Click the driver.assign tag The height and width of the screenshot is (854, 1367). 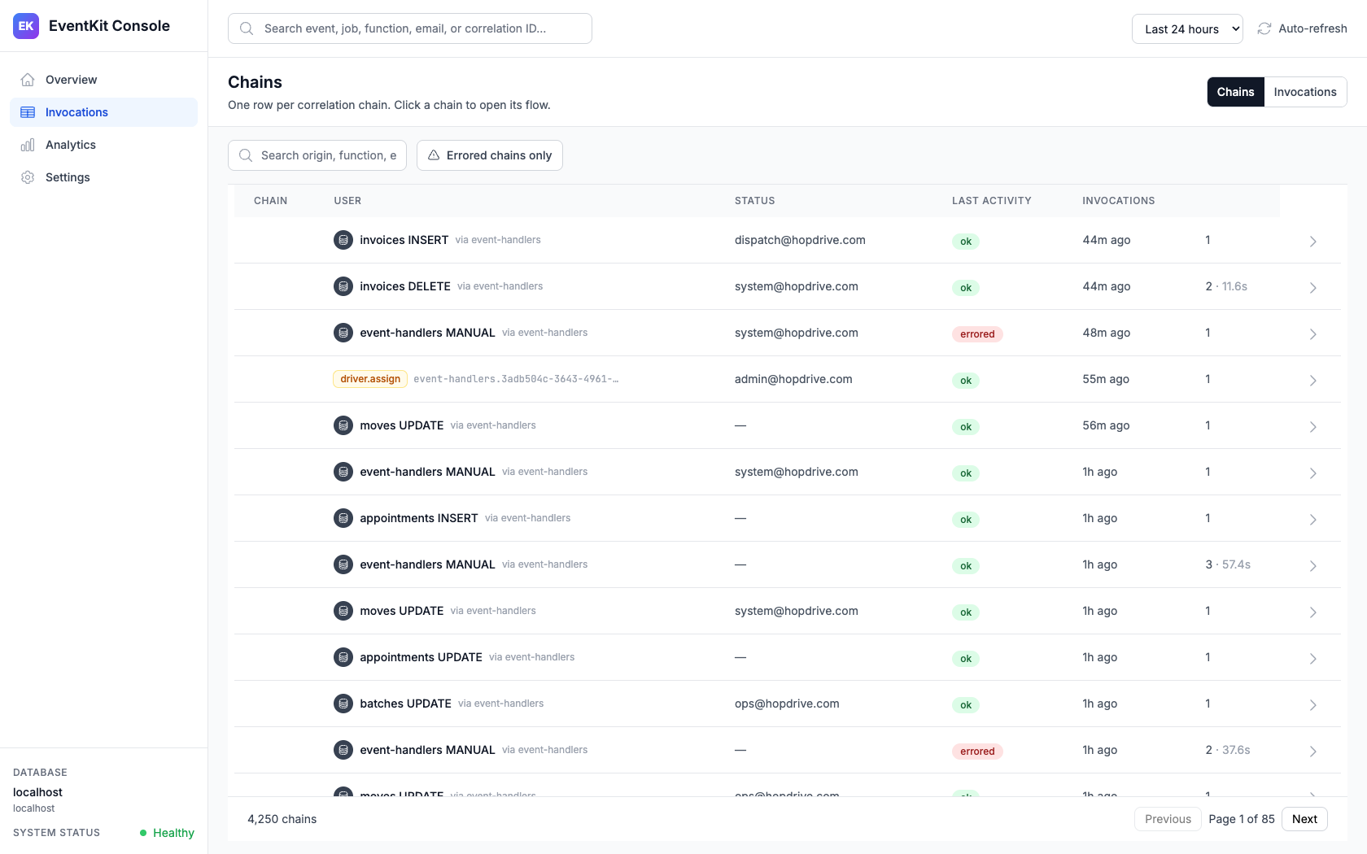pos(370,379)
